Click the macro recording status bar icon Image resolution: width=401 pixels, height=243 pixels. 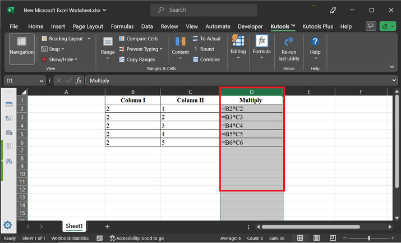click(x=99, y=238)
